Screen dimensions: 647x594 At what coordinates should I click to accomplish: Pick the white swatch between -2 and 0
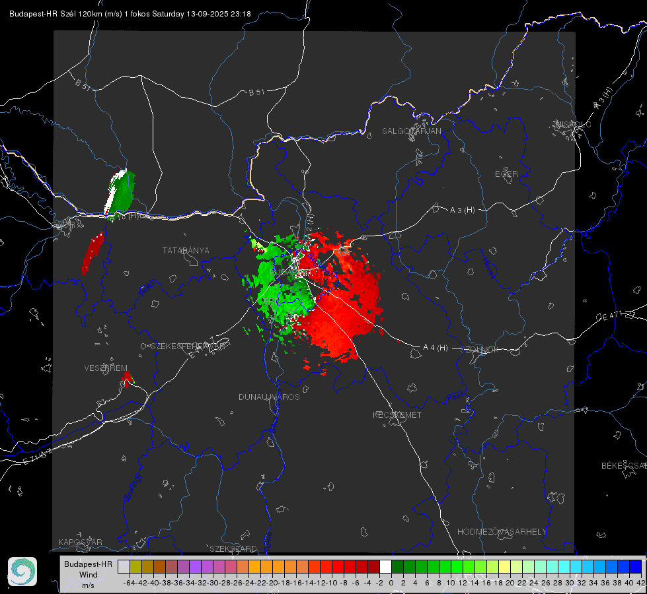pyautogui.click(x=385, y=566)
